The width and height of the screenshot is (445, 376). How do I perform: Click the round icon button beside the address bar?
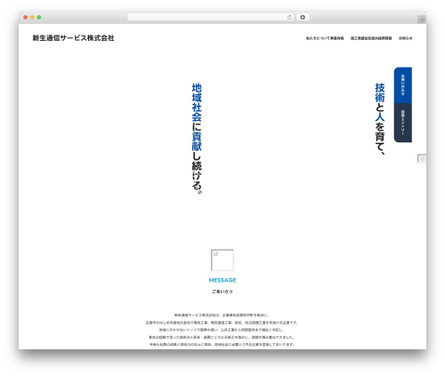pos(303,17)
